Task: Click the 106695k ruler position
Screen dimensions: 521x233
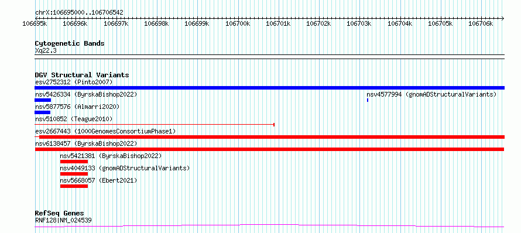Action: [x=35, y=23]
